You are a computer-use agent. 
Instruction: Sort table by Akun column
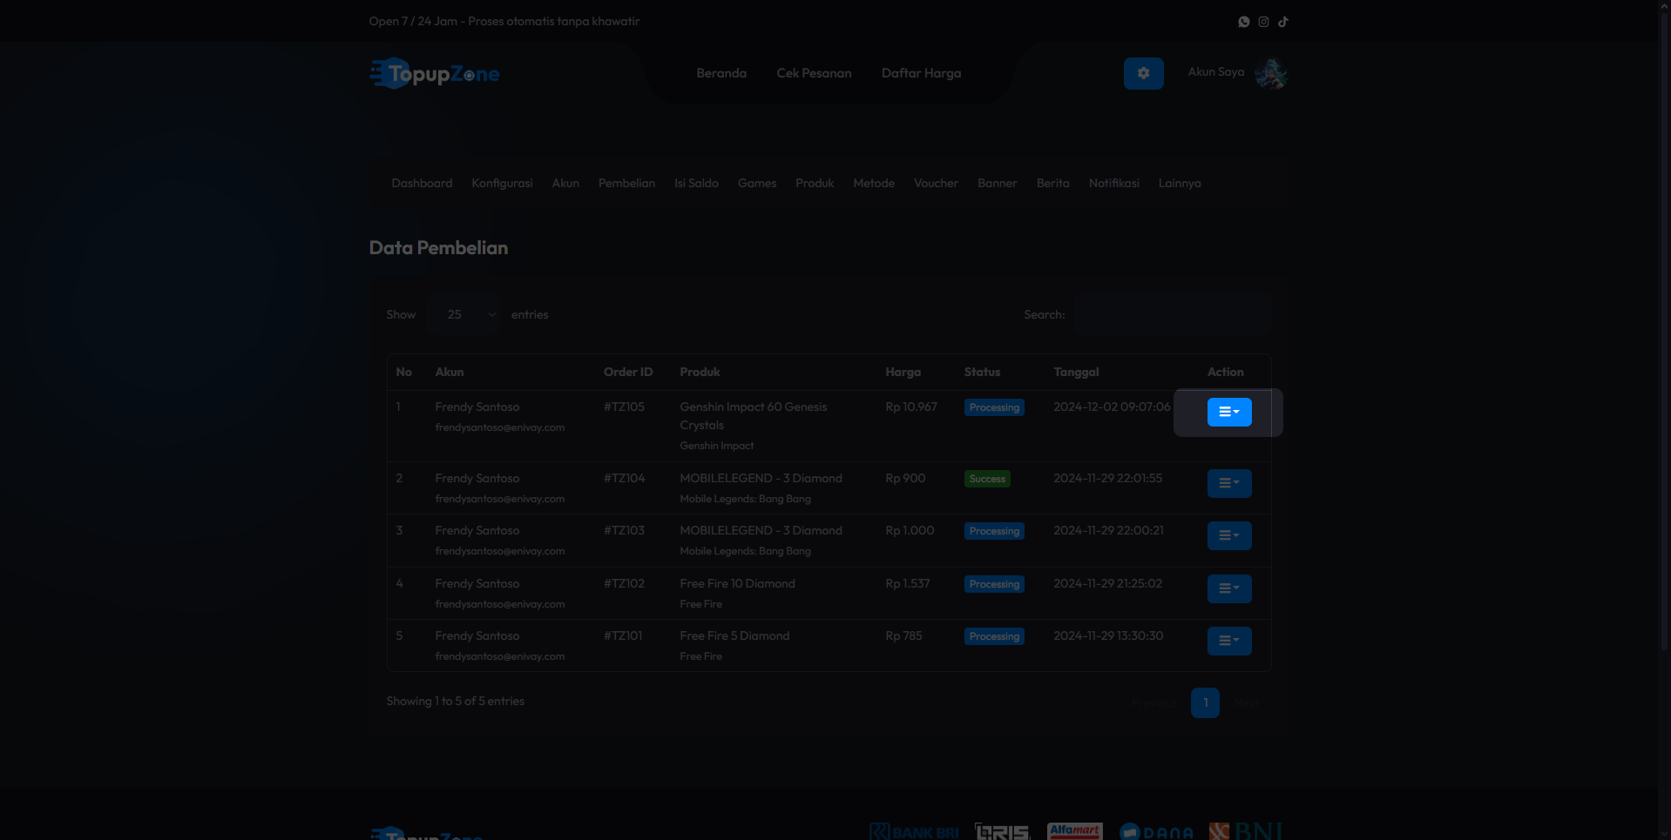click(x=450, y=372)
